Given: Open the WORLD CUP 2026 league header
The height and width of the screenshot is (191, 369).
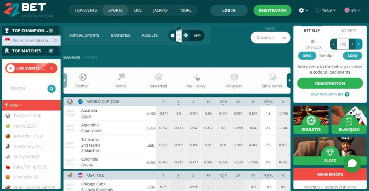Looking at the screenshot, I should pyautogui.click(x=103, y=102).
